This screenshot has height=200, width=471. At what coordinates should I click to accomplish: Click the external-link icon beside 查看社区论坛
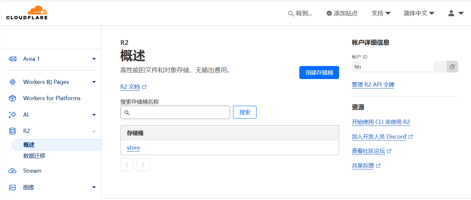point(389,151)
